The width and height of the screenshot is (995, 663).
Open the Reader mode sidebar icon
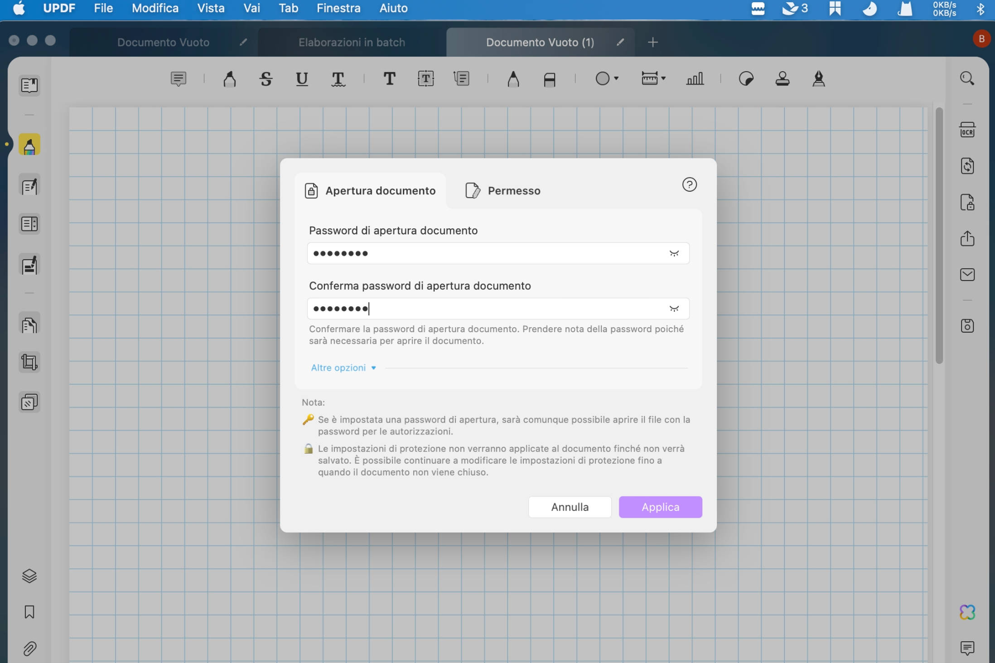[29, 85]
